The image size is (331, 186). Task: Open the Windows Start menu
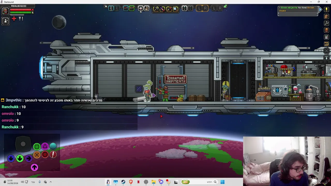222,182
